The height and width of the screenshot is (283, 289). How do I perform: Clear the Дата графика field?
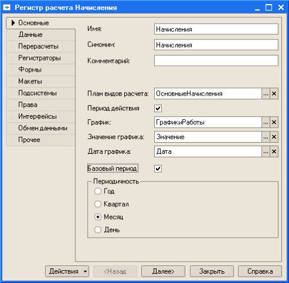pyautogui.click(x=274, y=151)
